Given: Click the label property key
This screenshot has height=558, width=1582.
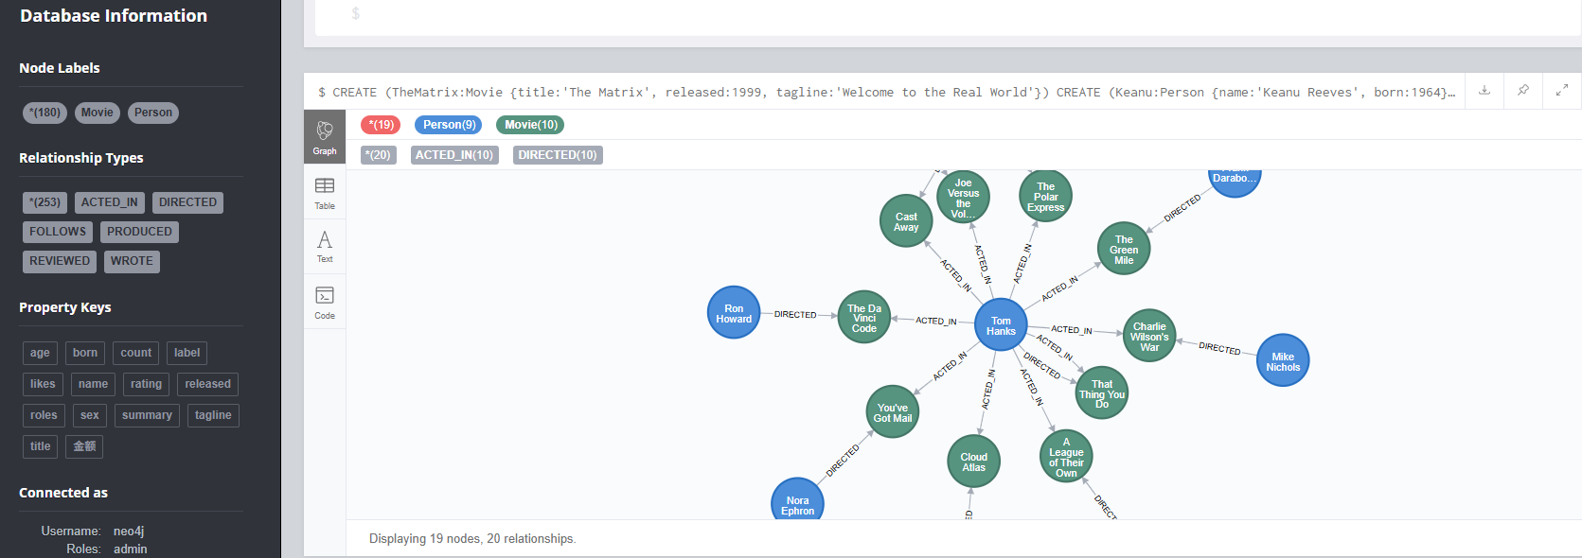Looking at the screenshot, I should pyautogui.click(x=187, y=353).
